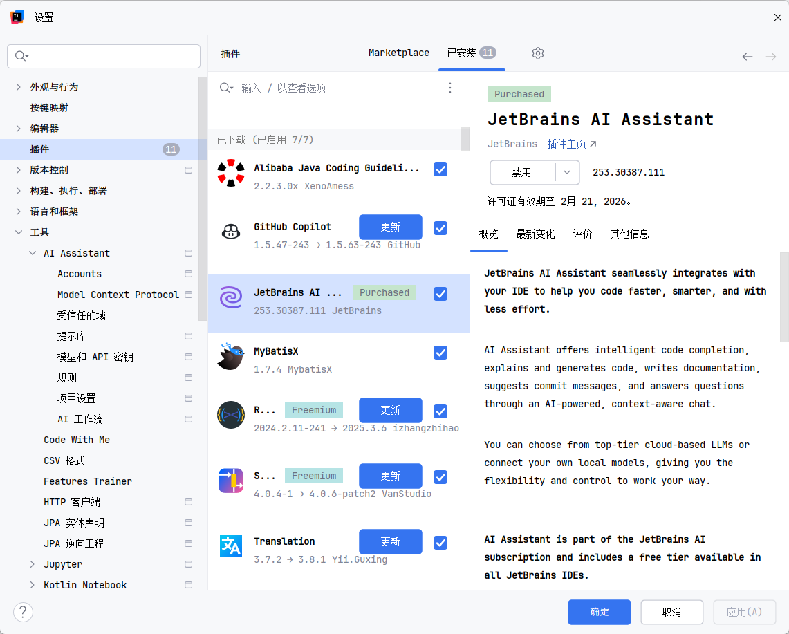Screen dimensions: 789x634
Task: Uncheck the MyBatisX plugin checkbox
Action: [x=440, y=353]
